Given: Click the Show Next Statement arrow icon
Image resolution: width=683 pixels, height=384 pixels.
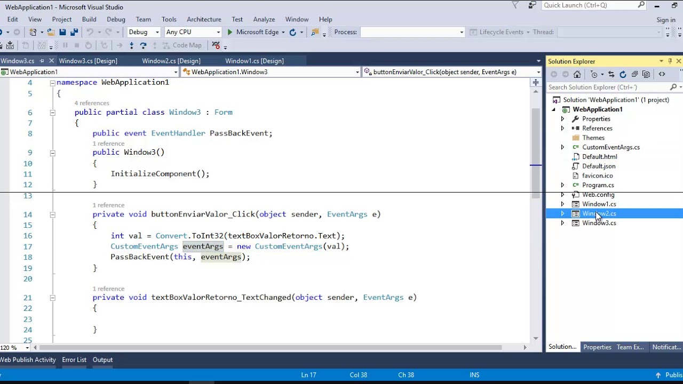Looking at the screenshot, I should tap(120, 45).
